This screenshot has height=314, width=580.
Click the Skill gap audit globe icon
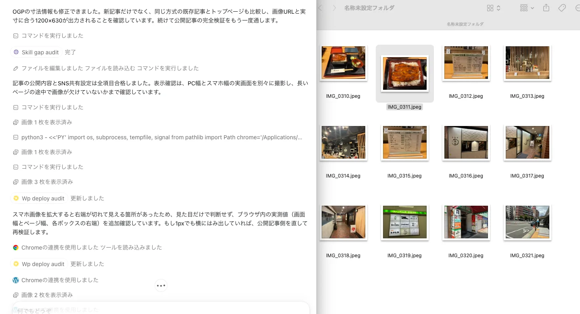(x=16, y=52)
